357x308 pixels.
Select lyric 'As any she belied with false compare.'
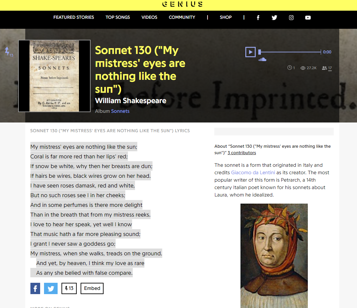[84, 273]
